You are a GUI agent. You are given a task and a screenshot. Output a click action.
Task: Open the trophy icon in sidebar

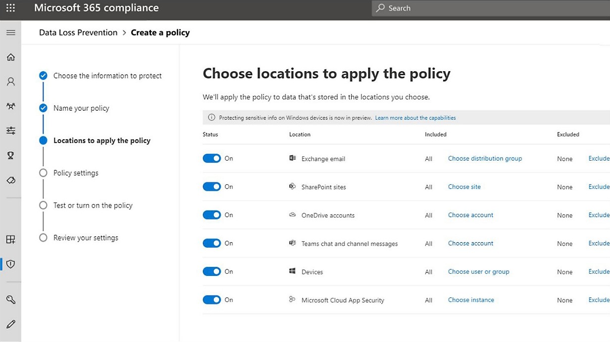tap(10, 156)
